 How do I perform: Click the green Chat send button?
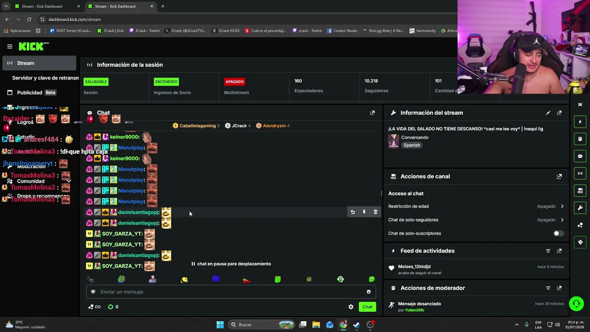(367, 307)
